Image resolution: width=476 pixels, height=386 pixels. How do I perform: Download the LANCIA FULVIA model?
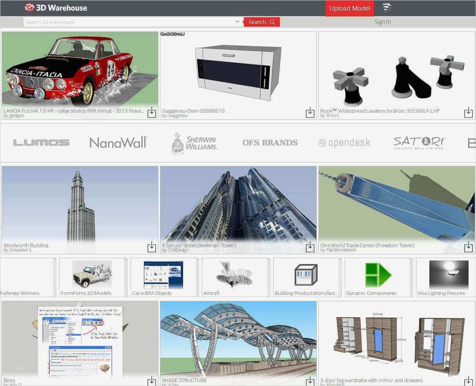152,113
